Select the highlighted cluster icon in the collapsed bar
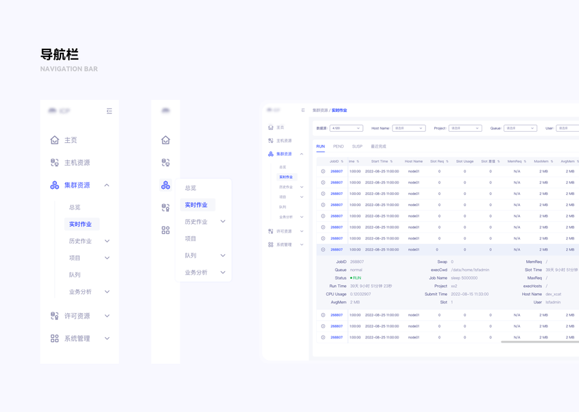Viewport: 579px width, 412px height. coord(166,185)
